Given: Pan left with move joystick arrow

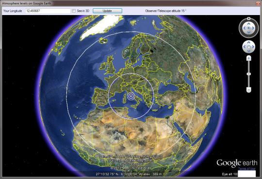Looking at the screenshot, I should tap(245, 47).
